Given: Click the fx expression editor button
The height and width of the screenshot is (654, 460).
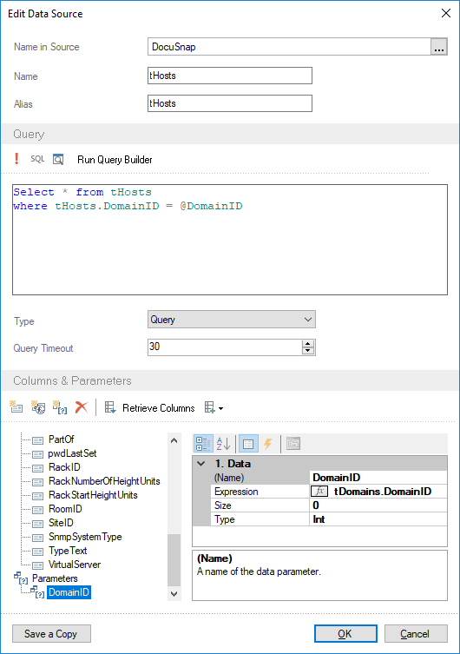Looking at the screenshot, I should click(x=319, y=492).
